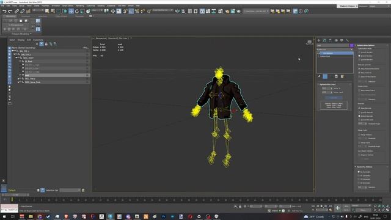391x220 pixels.
Task: Collapse the Optimization Options rollout
Action: [x=365, y=45]
